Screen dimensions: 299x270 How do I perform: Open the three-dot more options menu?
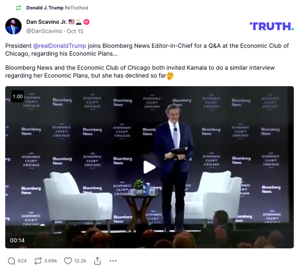pyautogui.click(x=113, y=261)
